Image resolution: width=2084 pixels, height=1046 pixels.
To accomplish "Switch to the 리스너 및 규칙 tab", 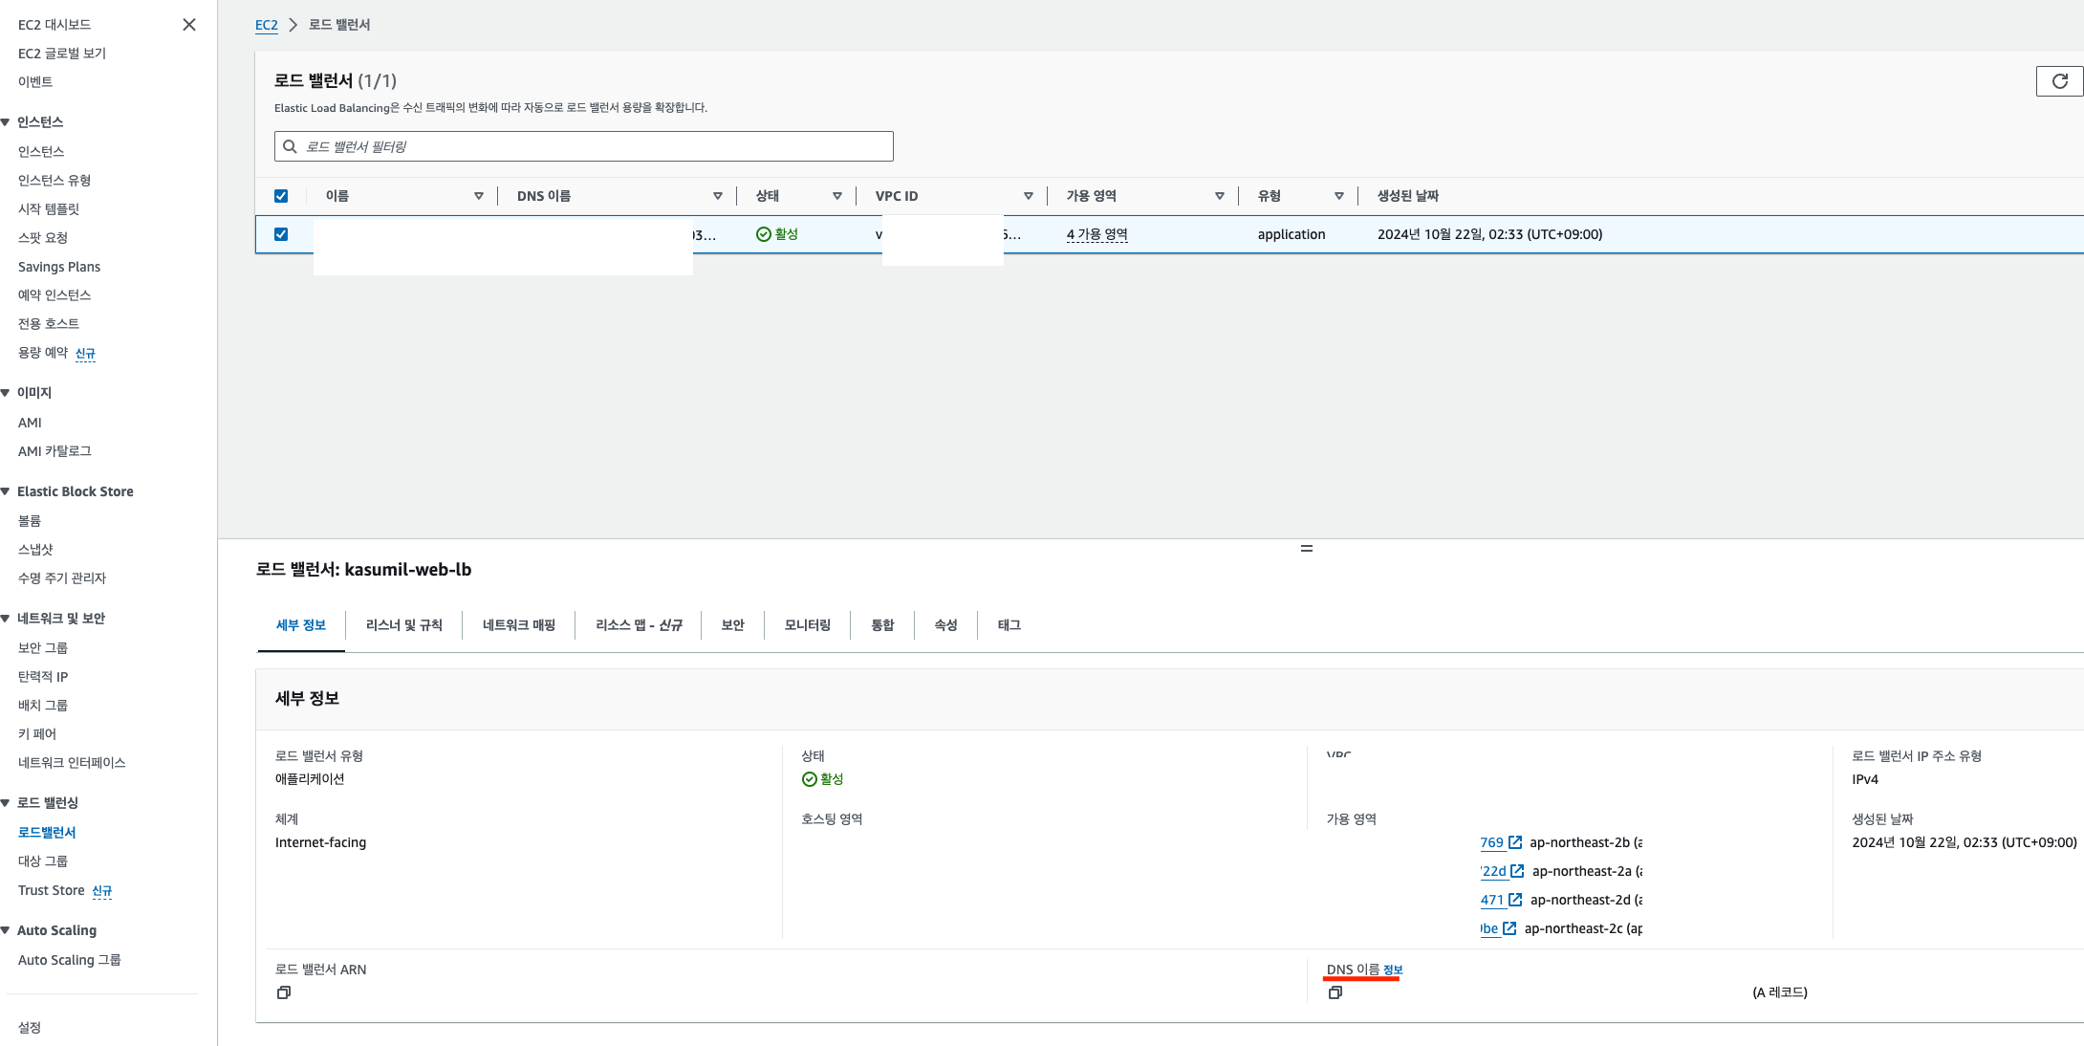I will click(x=403, y=625).
